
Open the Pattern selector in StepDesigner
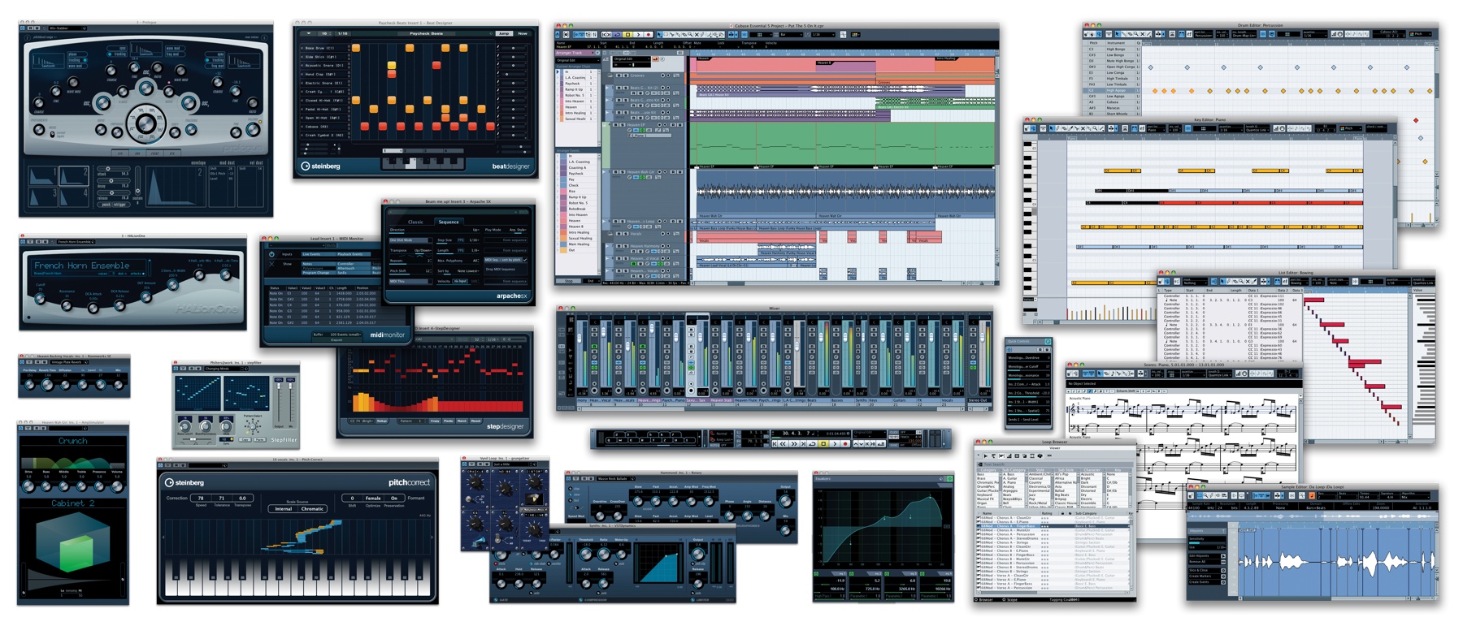[412, 421]
